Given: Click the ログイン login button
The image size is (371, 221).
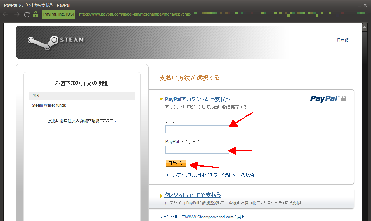Looking at the screenshot, I should click(176, 163).
